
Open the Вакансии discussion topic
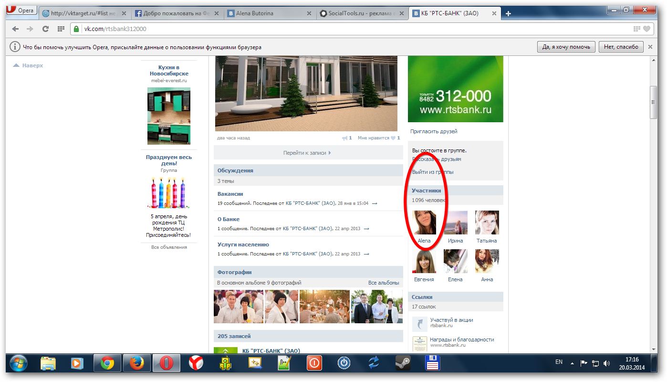click(230, 194)
